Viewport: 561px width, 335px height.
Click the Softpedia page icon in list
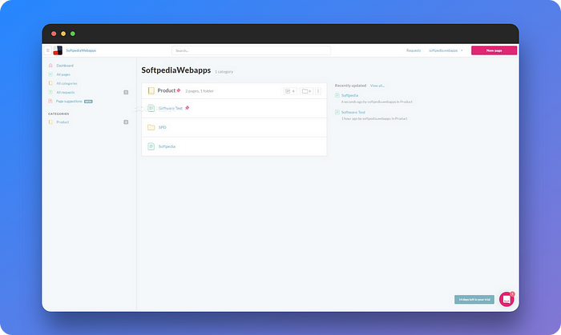pos(151,146)
